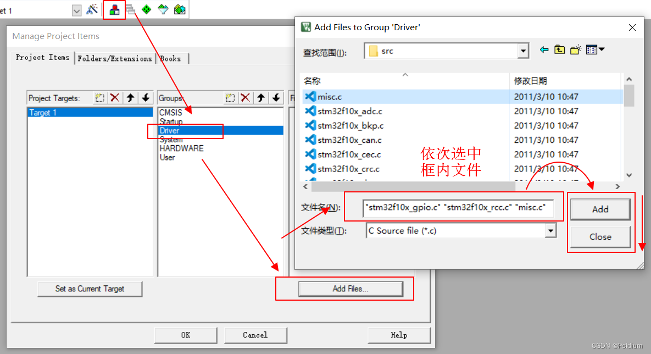
Task: Go up one folder level icon
Action: click(x=560, y=50)
